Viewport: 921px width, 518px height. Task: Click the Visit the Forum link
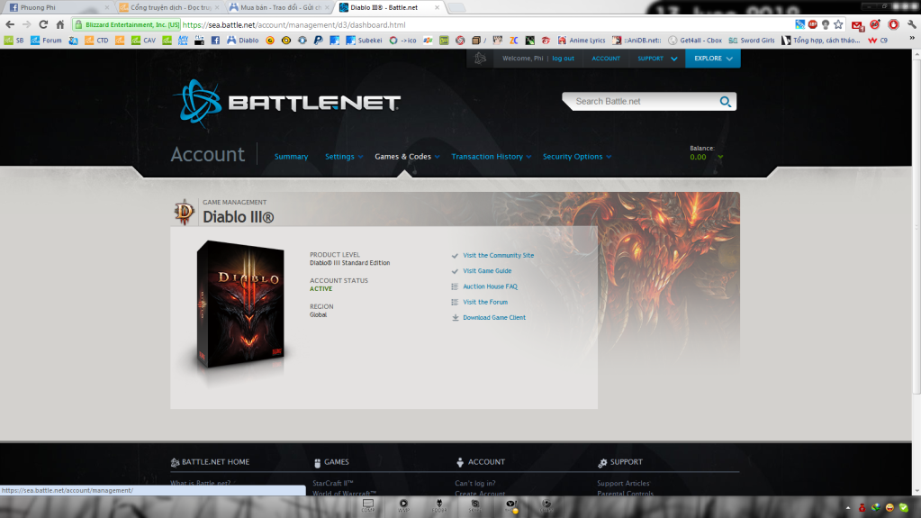(485, 302)
